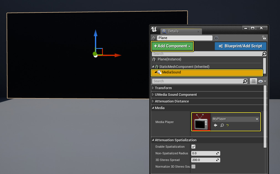
Task: Click the Blueprint/Add Script button
Action: 240,46
